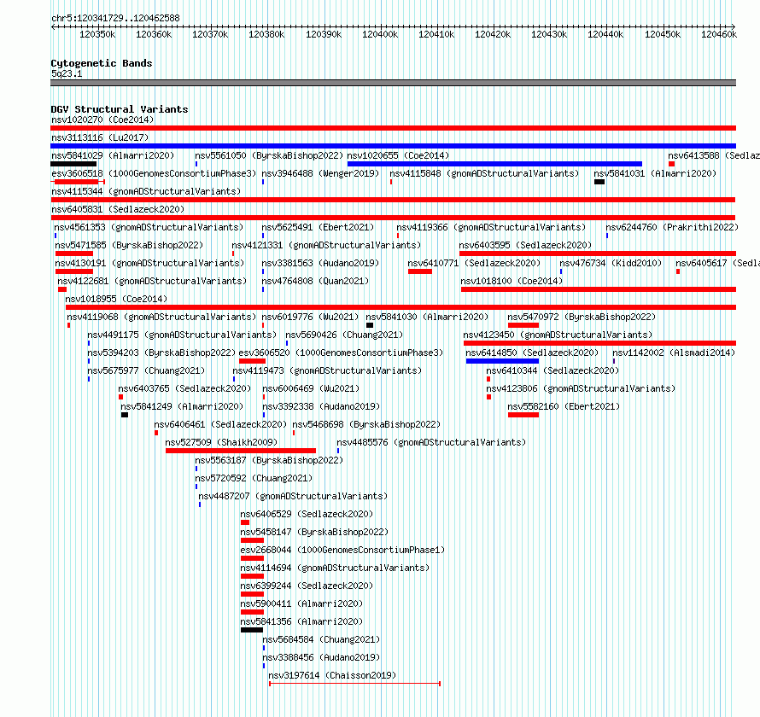Select nsv3388456 (Audano2019) variant
Screen dimensions: 760x717
321,657
